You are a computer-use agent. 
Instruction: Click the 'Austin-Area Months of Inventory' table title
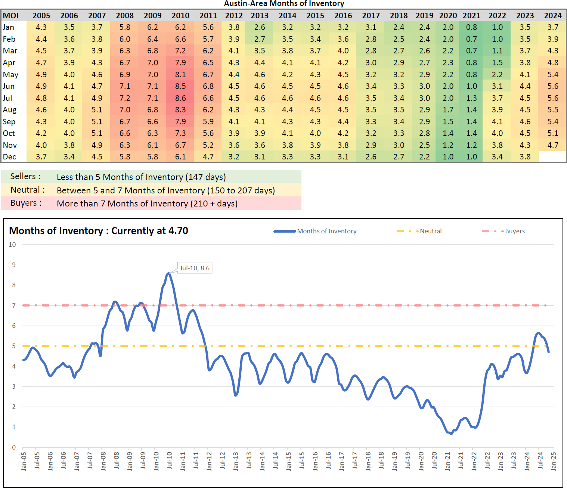(284, 4)
